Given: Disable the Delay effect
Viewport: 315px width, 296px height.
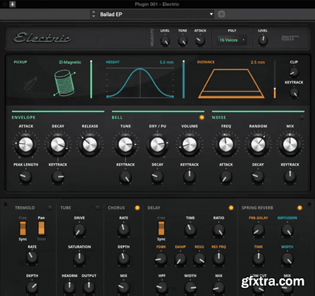Looking at the screenshot, I should [x=231, y=208].
